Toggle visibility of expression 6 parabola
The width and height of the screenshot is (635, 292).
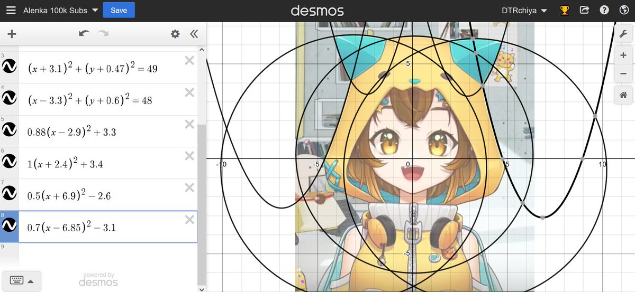pos(9,161)
